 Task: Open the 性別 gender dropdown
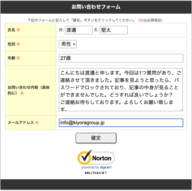pyautogui.click(x=68, y=44)
